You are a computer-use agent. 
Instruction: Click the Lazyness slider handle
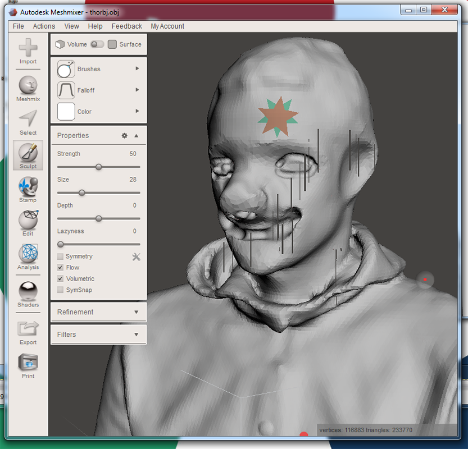[61, 245]
